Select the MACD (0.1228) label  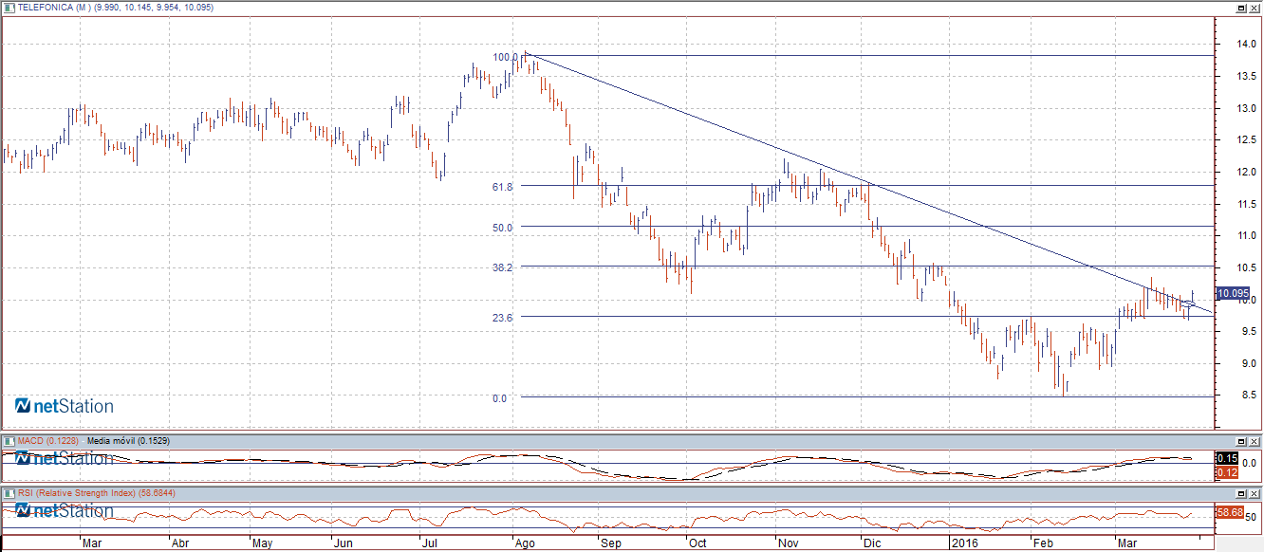point(48,441)
